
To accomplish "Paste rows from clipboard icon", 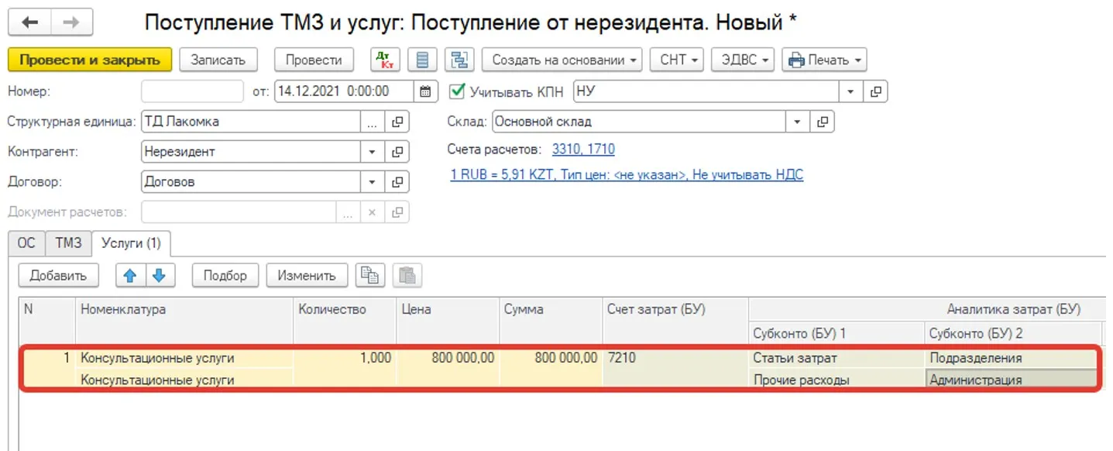I will click(407, 275).
